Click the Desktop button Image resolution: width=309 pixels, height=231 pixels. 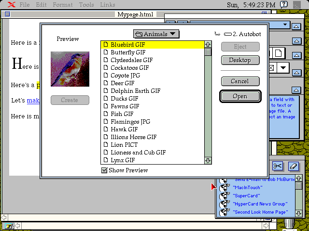pos(240,60)
